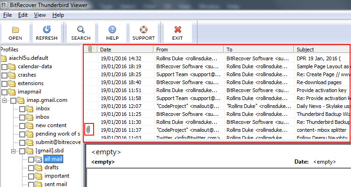Click the calendar-data folder icon
351x187 pixels.
(x=12, y=67)
